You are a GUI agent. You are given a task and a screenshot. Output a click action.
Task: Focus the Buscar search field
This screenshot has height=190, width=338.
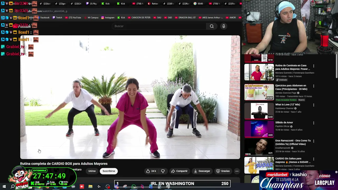[159, 26]
